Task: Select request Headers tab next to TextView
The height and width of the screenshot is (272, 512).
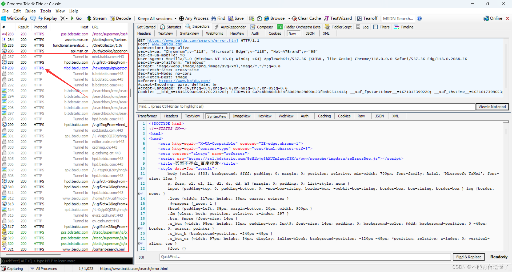Action: coord(144,33)
